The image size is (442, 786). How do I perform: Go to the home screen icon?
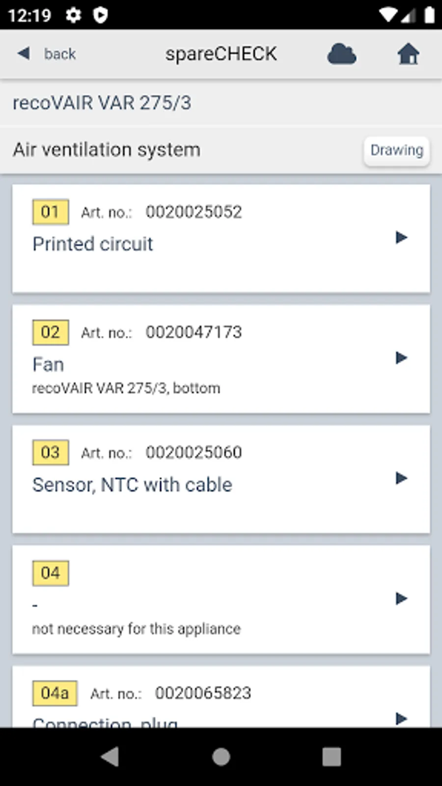pyautogui.click(x=409, y=54)
